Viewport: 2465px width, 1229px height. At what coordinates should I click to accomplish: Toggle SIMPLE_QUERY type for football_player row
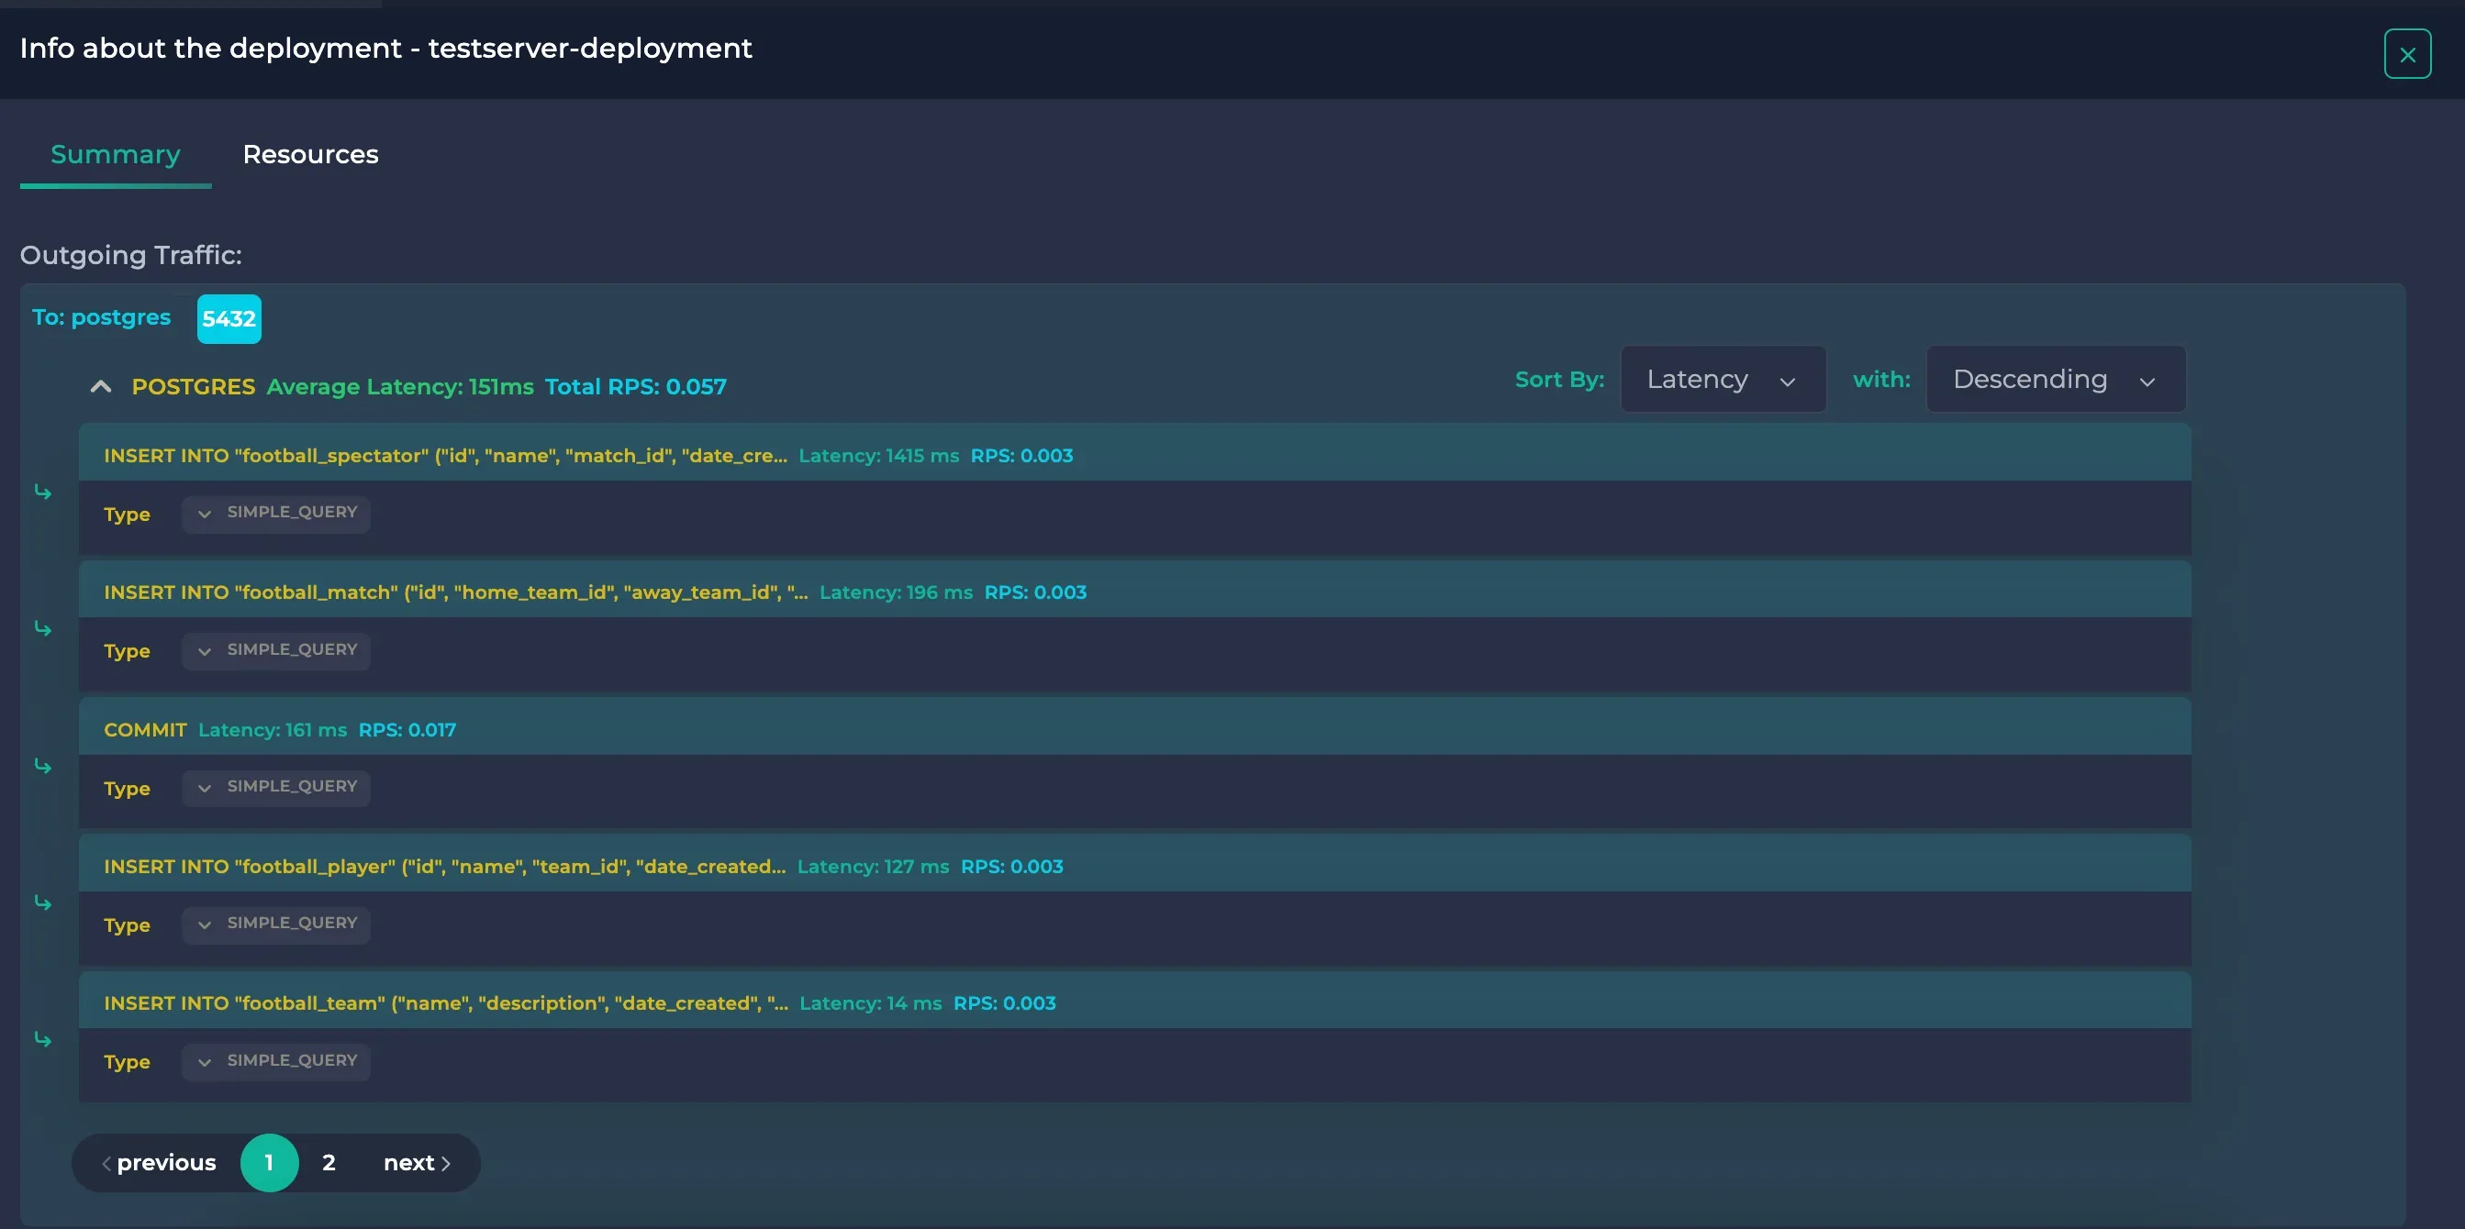275,923
